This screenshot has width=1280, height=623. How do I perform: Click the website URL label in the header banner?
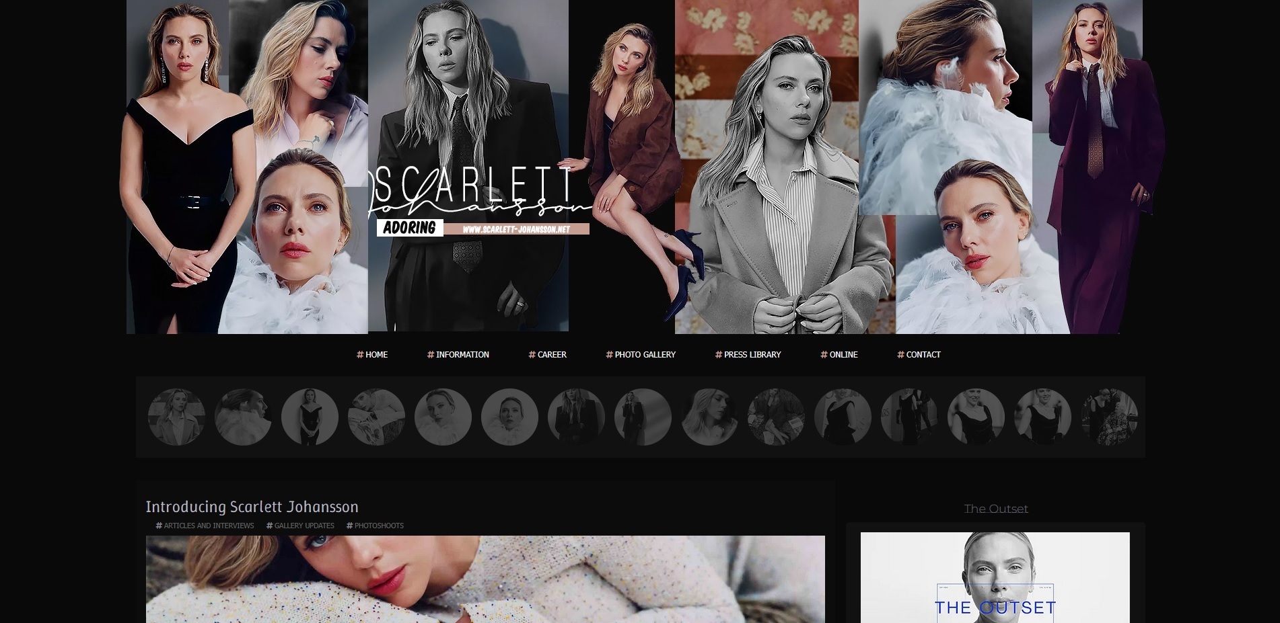(516, 229)
